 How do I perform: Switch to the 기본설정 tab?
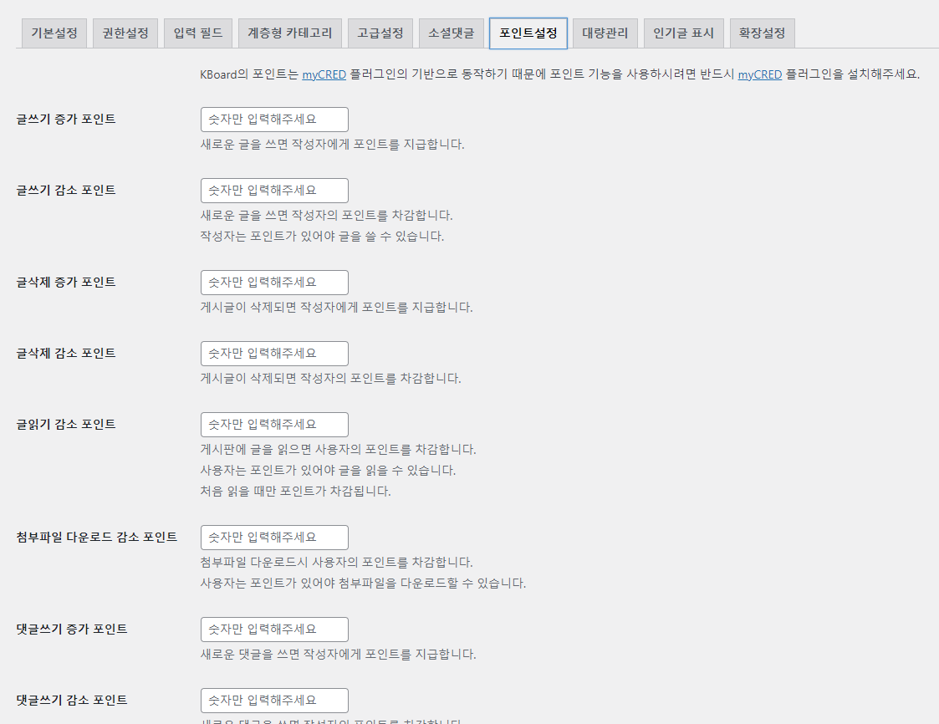(54, 33)
